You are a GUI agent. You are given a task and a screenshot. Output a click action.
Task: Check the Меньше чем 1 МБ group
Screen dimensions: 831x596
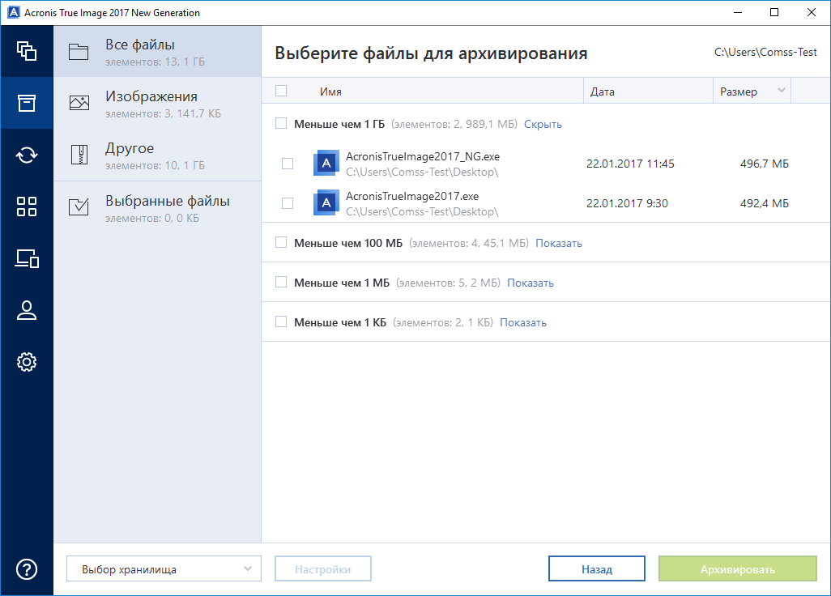pyautogui.click(x=281, y=282)
